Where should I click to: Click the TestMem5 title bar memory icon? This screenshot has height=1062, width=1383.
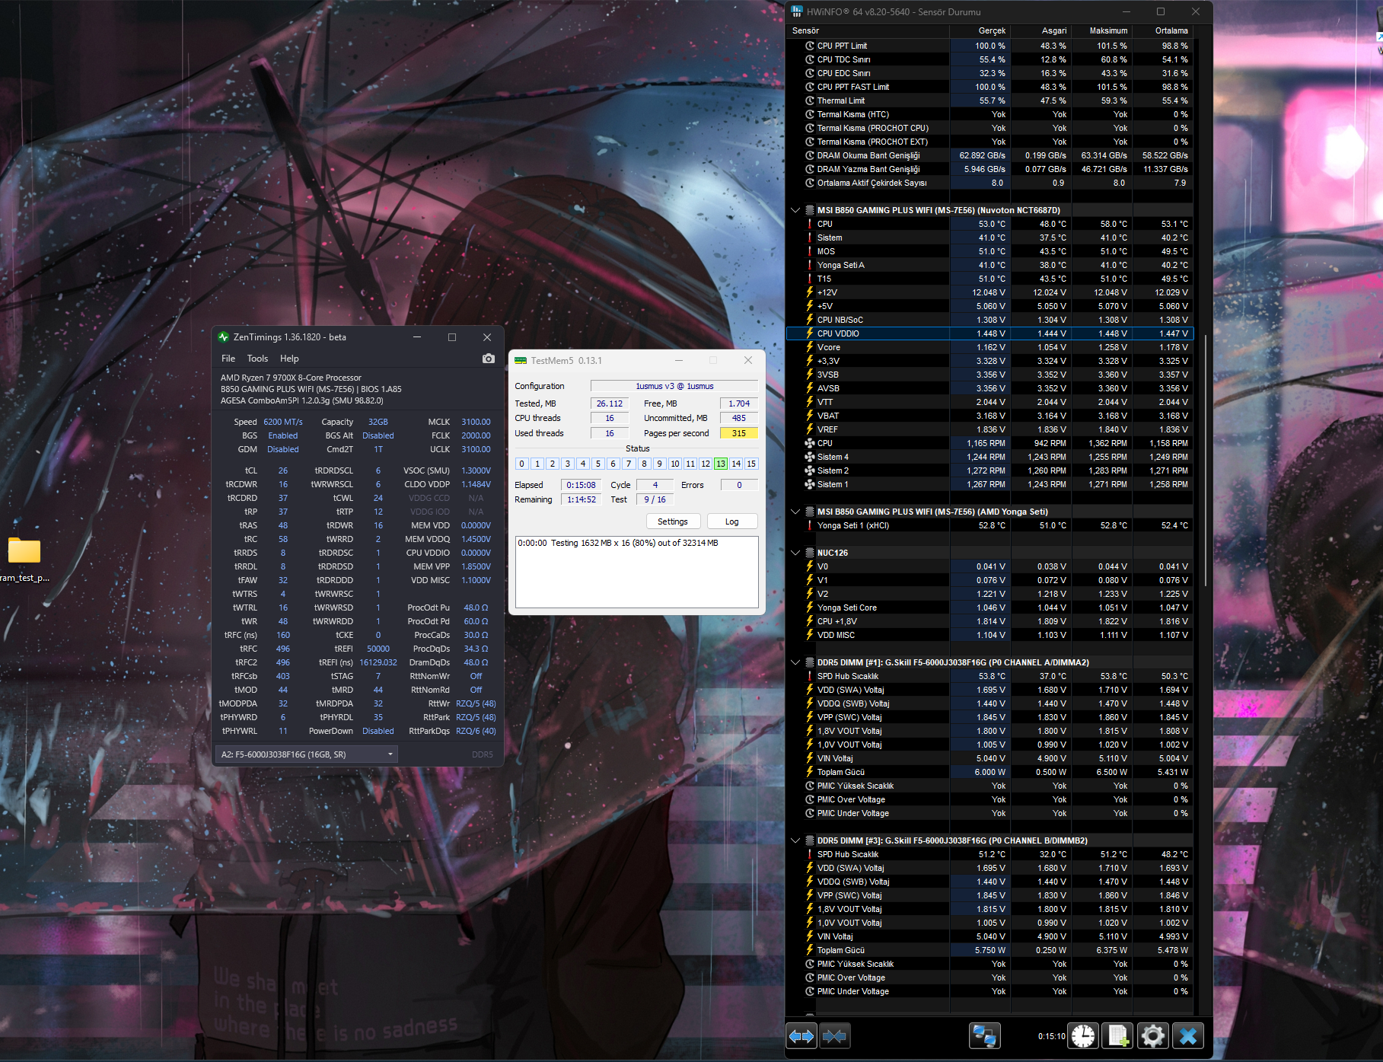[521, 361]
